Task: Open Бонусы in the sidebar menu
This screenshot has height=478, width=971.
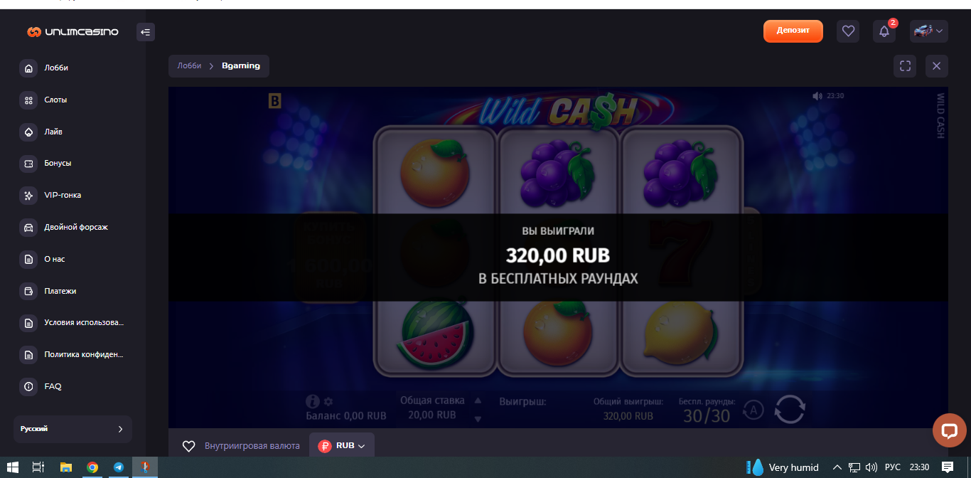Action: pyautogui.click(x=58, y=164)
